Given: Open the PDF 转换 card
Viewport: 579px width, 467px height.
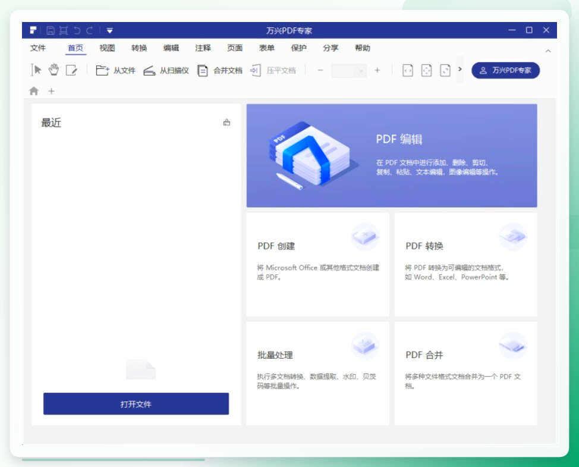Looking at the screenshot, I should 465,265.
